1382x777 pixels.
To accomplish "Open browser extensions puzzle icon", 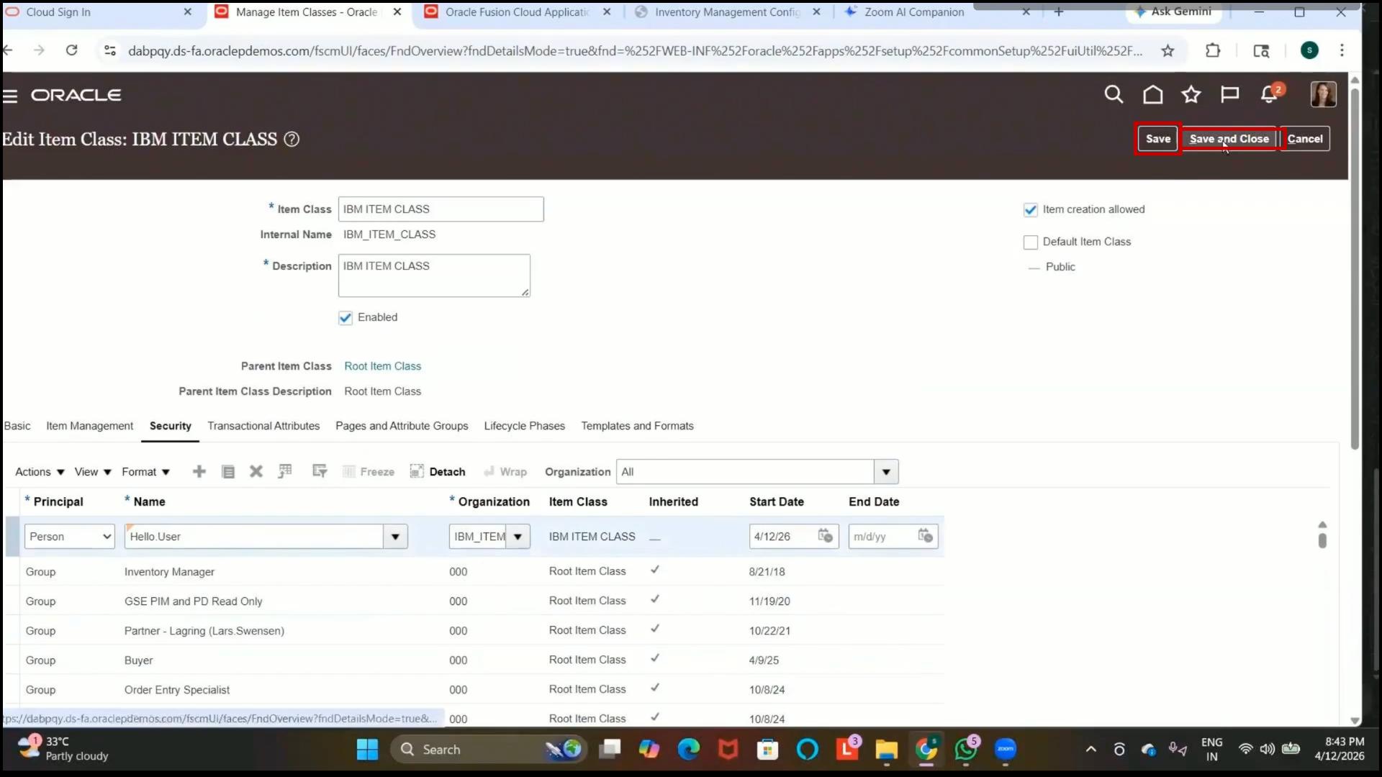I will [1213, 50].
